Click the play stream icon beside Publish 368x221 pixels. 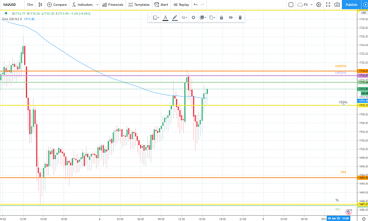(x=365, y=5)
